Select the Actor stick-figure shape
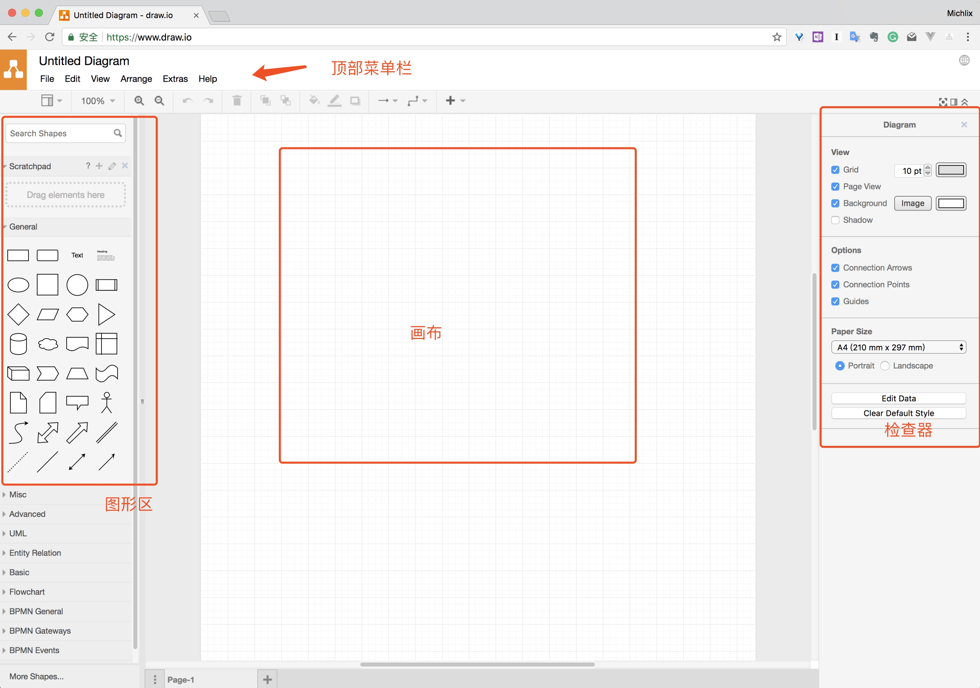Screen dimensions: 980x688 [106, 403]
